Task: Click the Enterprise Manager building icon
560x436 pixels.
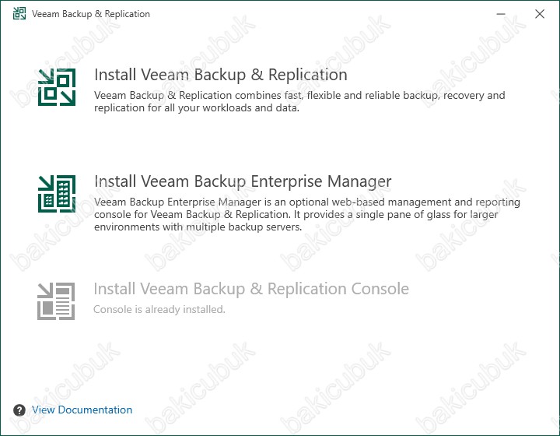Action: tap(57, 194)
